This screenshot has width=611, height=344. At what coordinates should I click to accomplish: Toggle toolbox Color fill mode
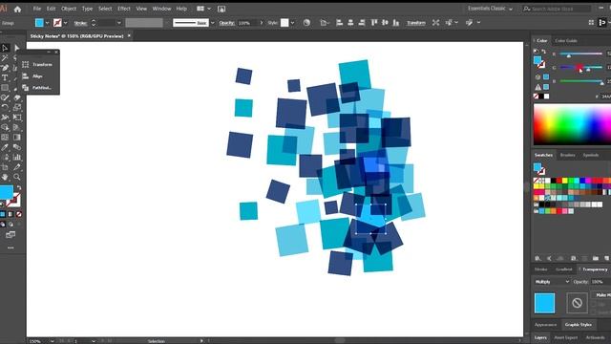pyautogui.click(x=3, y=214)
